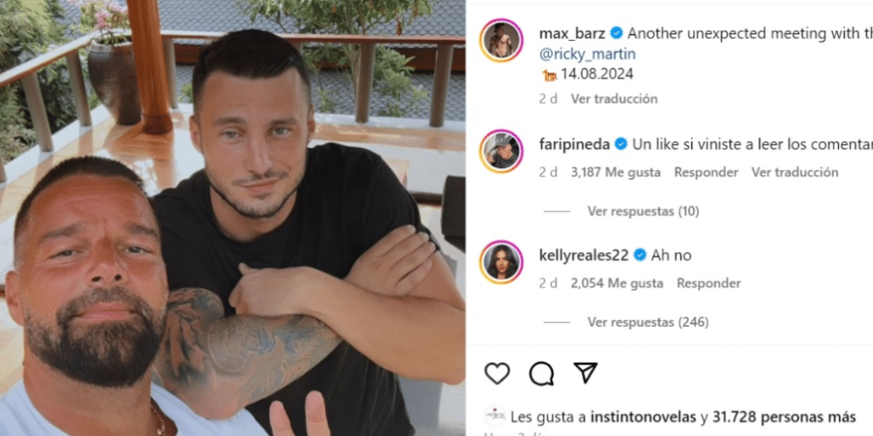Open comments with the speech bubble icon

click(x=541, y=373)
